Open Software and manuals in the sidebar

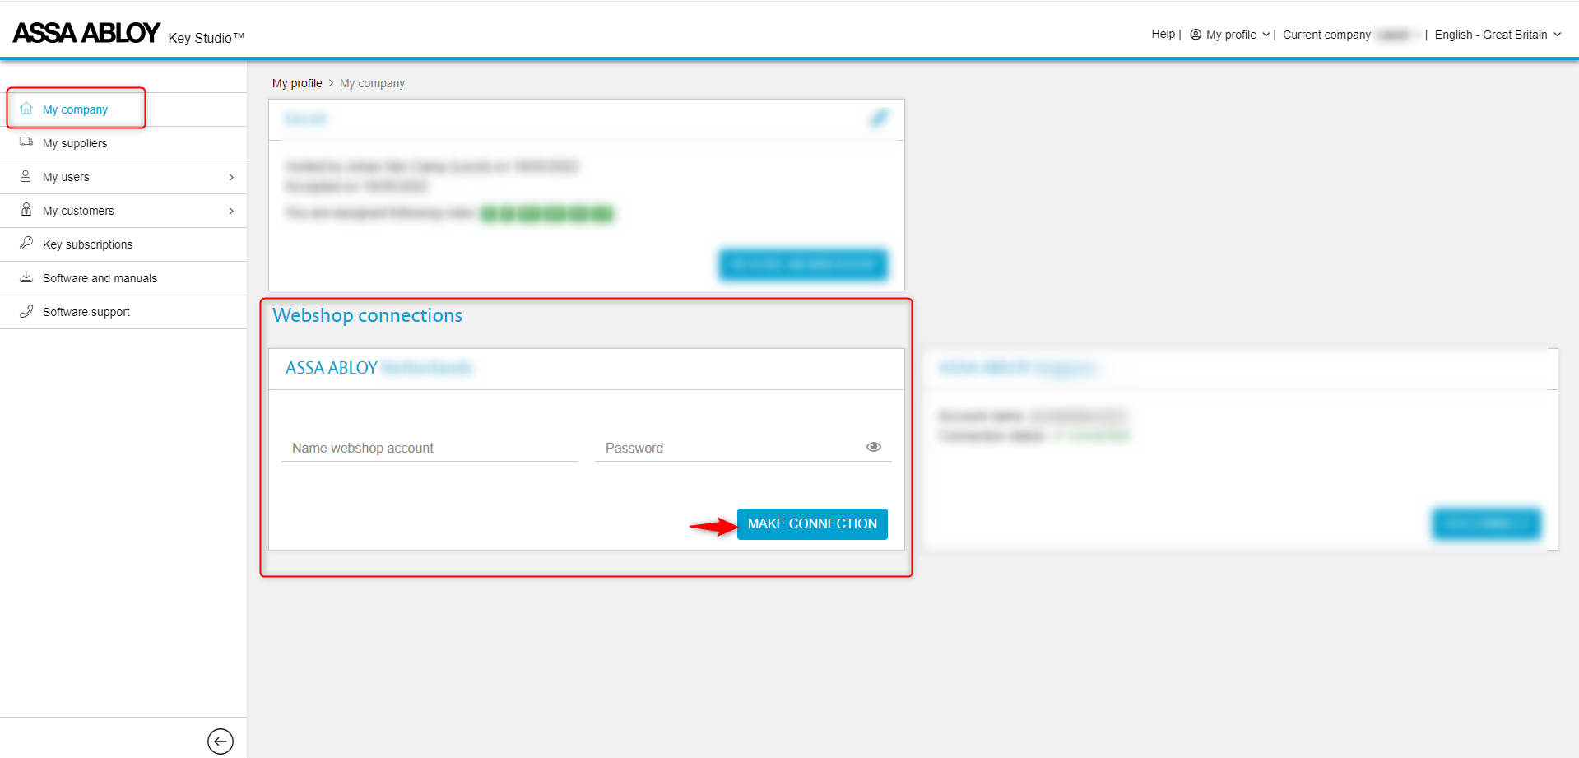tap(123, 278)
